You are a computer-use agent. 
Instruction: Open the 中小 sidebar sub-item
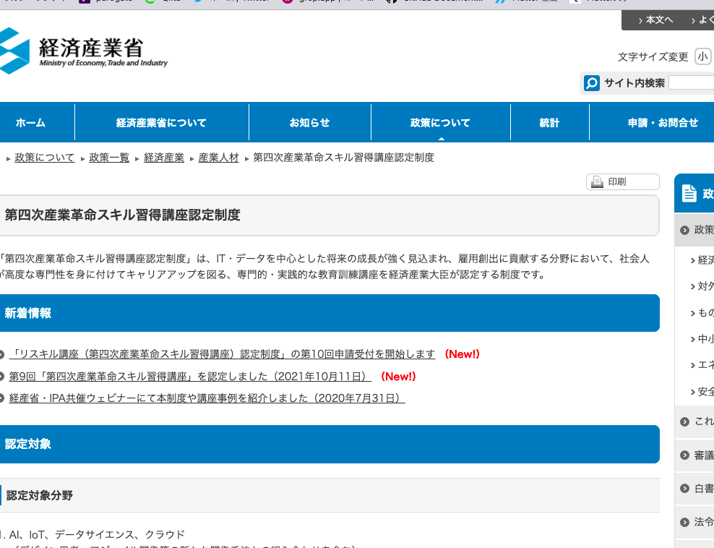702,339
